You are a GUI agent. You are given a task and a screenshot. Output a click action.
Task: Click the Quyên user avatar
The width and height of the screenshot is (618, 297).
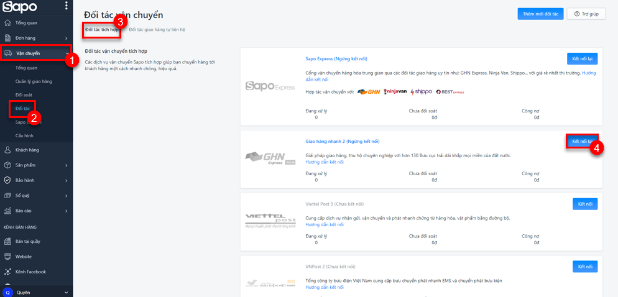point(7,293)
